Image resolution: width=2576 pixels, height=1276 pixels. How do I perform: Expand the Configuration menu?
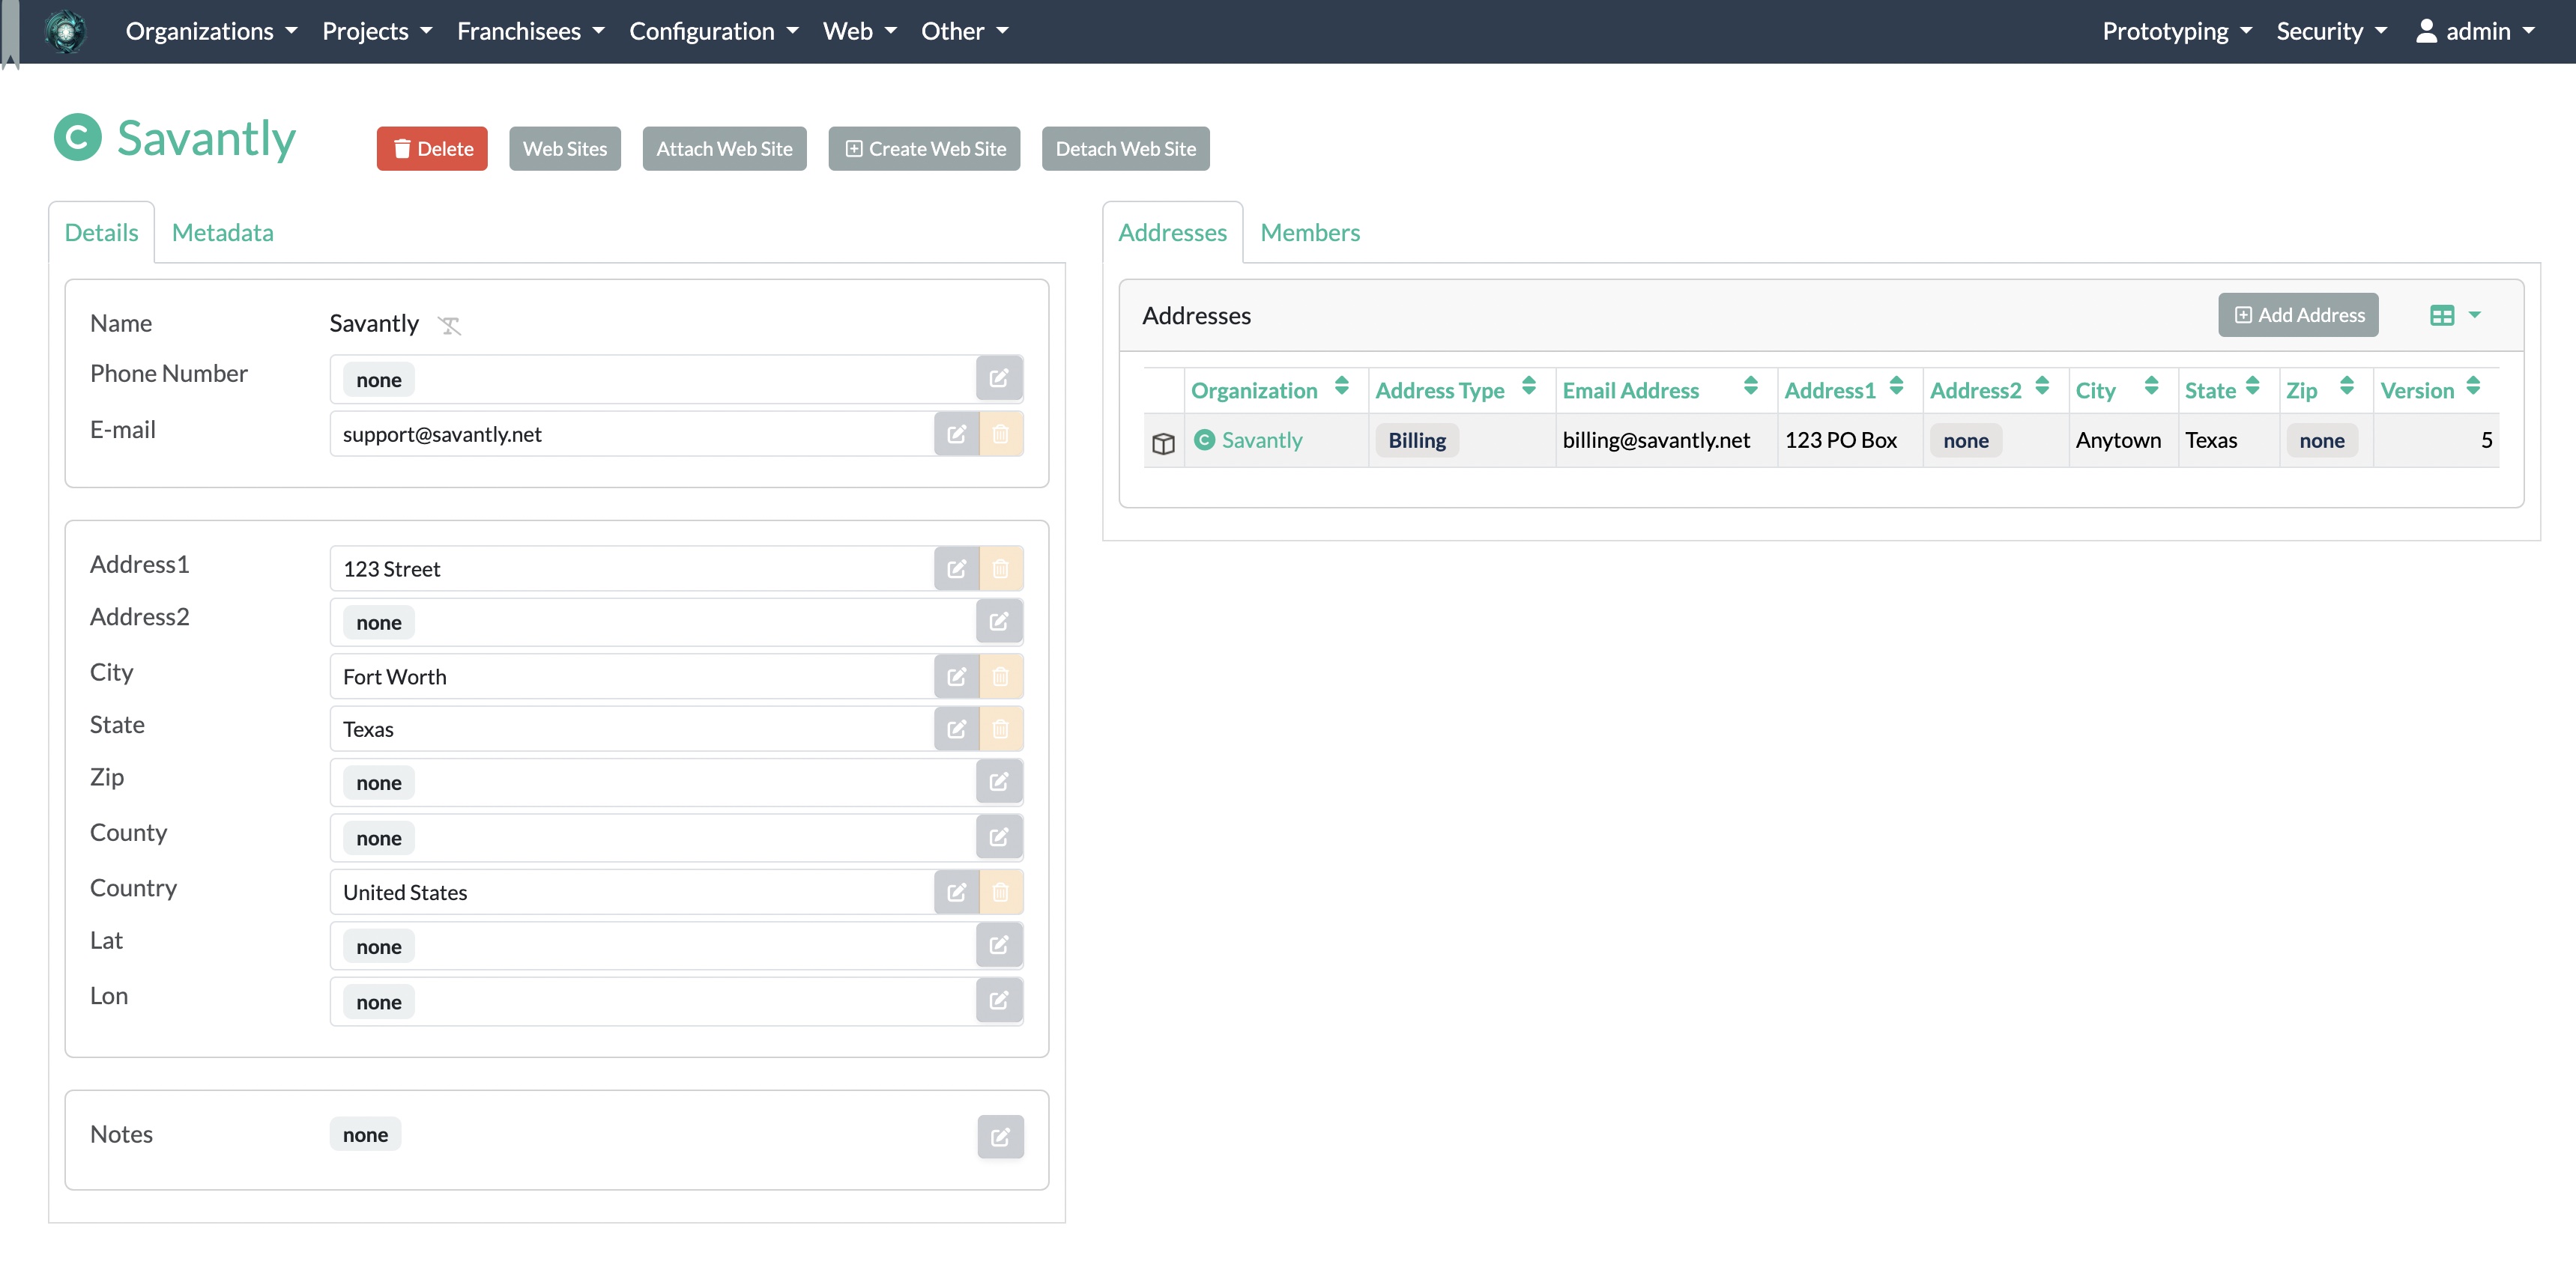[x=714, y=31]
